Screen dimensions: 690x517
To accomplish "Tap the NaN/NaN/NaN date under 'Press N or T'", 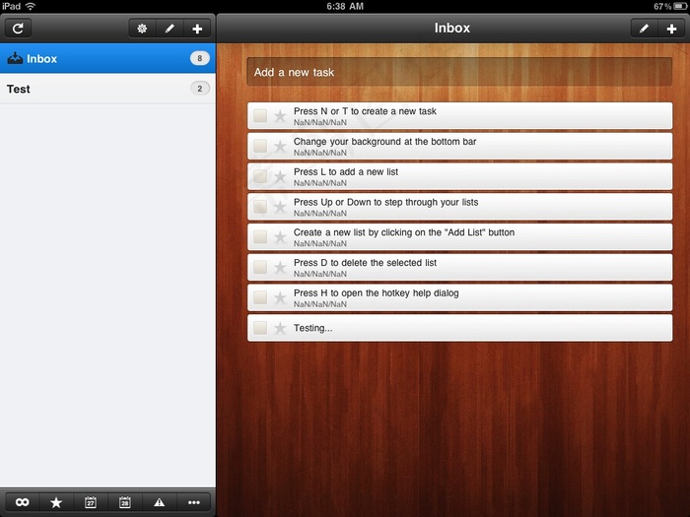I will tap(320, 123).
